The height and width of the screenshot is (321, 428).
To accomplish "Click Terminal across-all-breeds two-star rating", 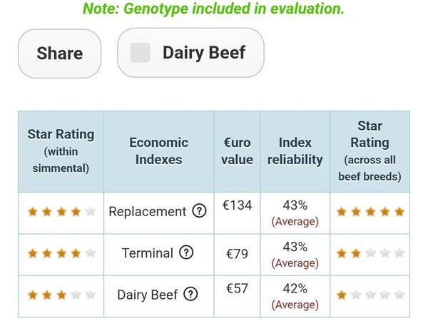I will (x=370, y=253).
